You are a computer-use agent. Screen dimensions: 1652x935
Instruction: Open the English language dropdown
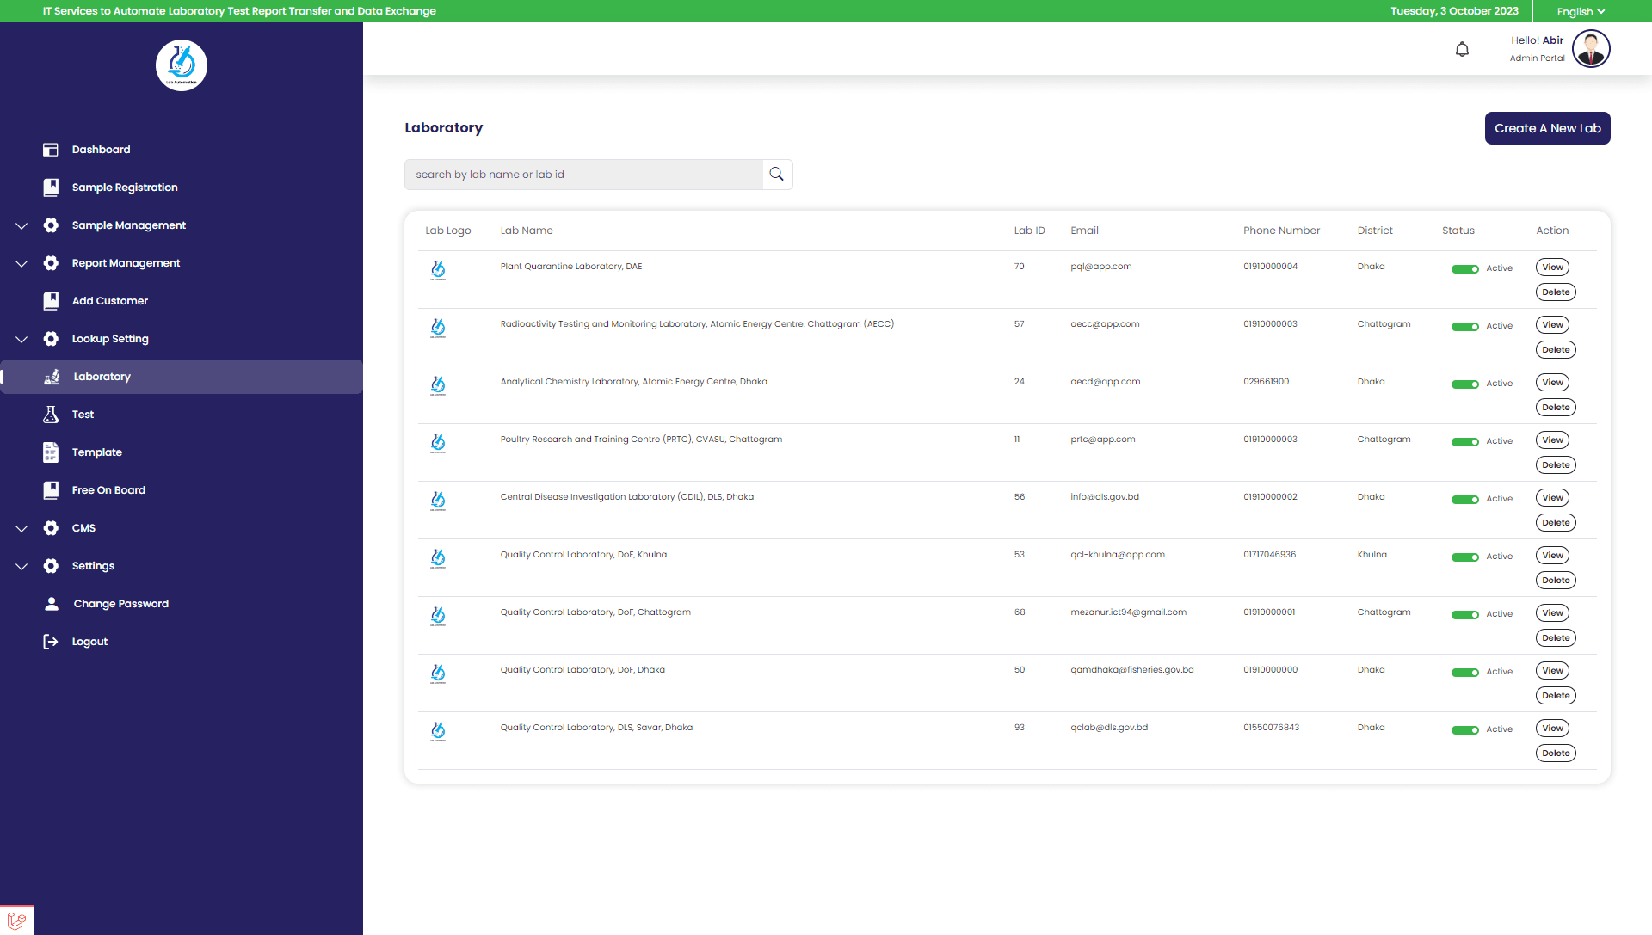click(1581, 12)
